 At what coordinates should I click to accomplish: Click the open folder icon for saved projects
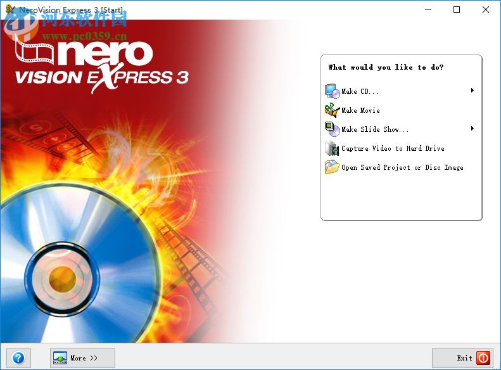(333, 167)
